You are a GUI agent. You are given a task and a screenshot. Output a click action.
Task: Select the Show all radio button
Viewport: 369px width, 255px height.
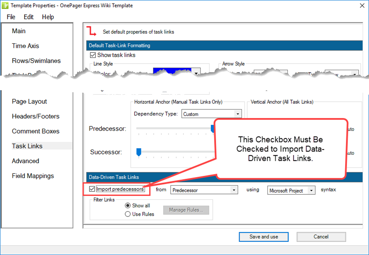pos(129,205)
